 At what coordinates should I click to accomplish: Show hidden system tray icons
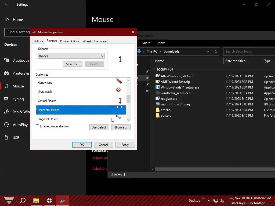click(x=209, y=201)
